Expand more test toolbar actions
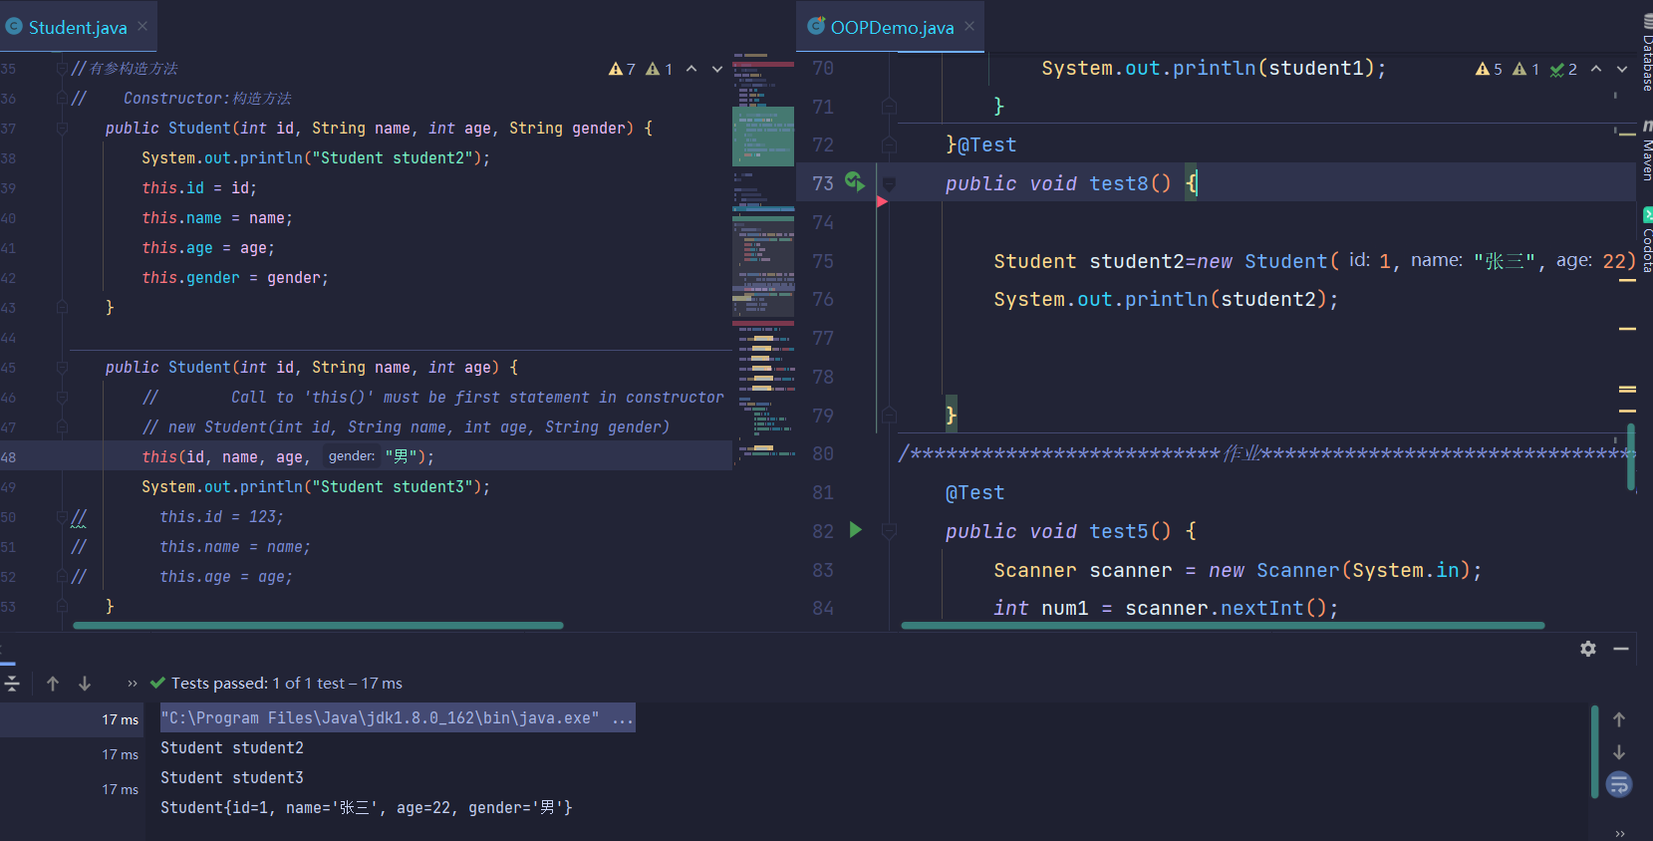The image size is (1653, 841). click(x=133, y=684)
